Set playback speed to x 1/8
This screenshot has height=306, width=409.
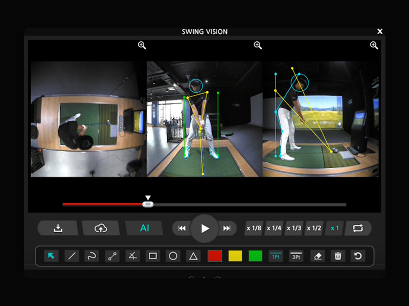pos(254,228)
